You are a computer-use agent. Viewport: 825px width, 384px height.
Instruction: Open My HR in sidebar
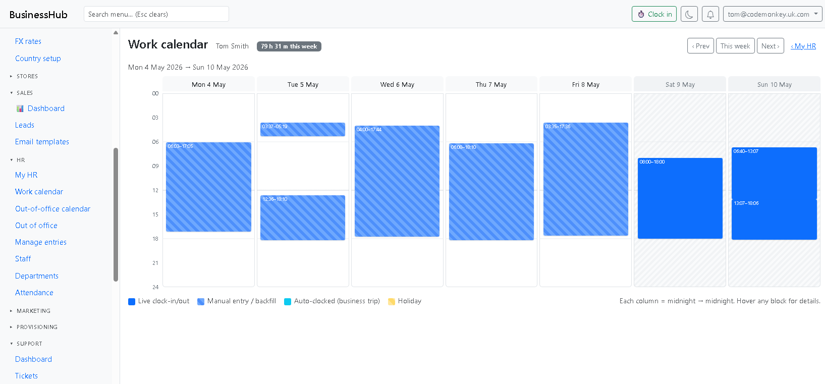[x=26, y=175]
